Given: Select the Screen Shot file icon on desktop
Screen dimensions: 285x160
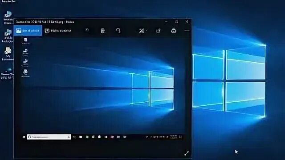Looking at the screenshot, I should pos(7,74).
